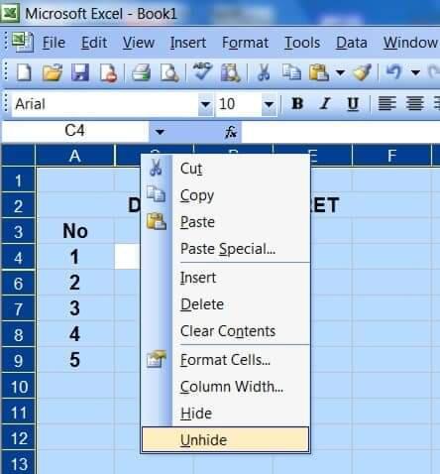This screenshot has height=474, width=440.
Task: Open the Format menu
Action: (x=245, y=43)
